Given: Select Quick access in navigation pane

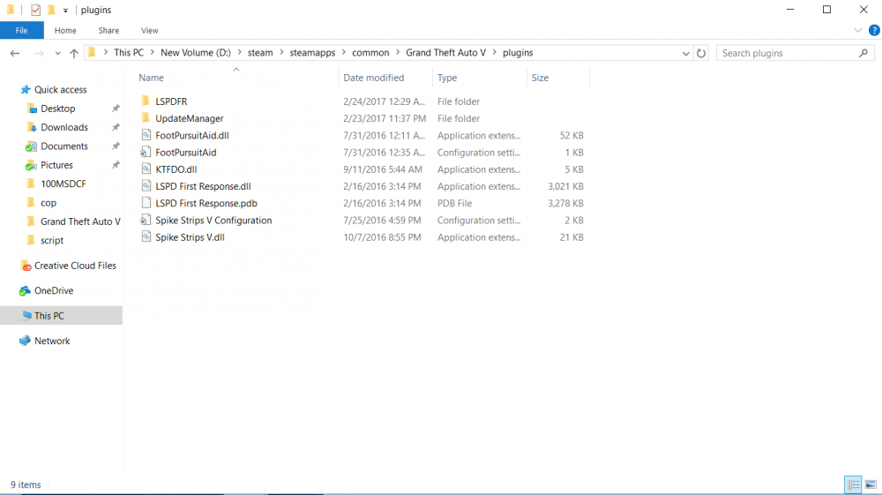Looking at the screenshot, I should click(60, 89).
